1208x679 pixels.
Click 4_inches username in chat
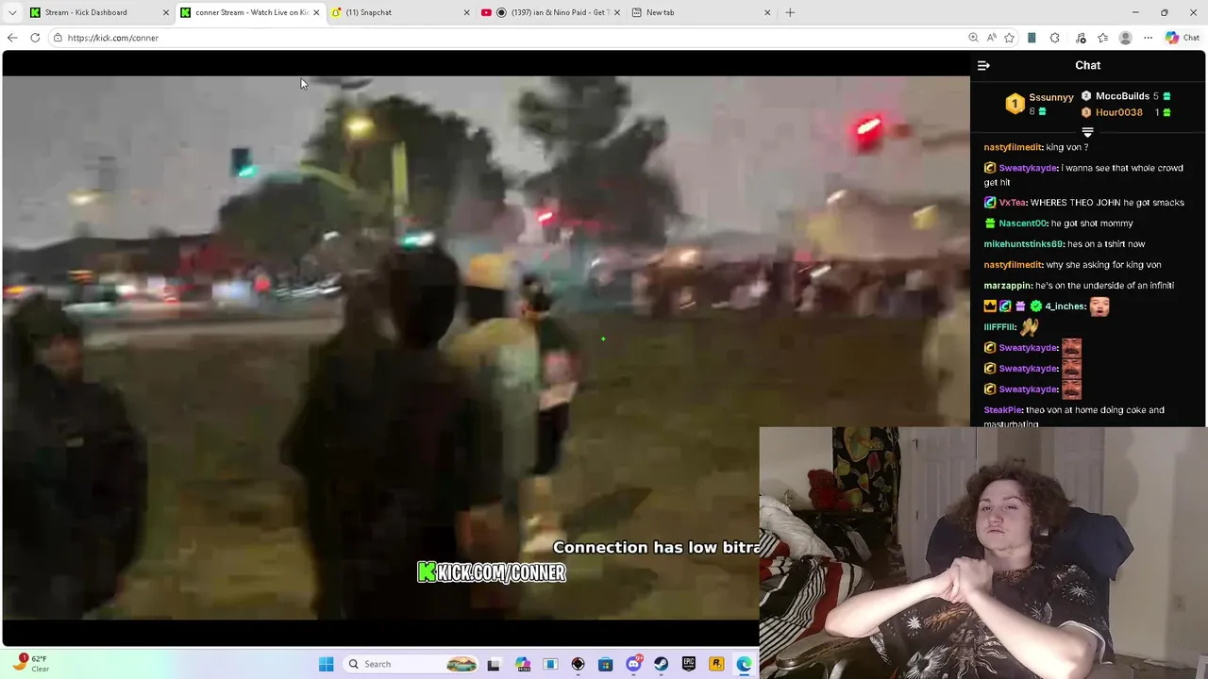[x=1065, y=306]
